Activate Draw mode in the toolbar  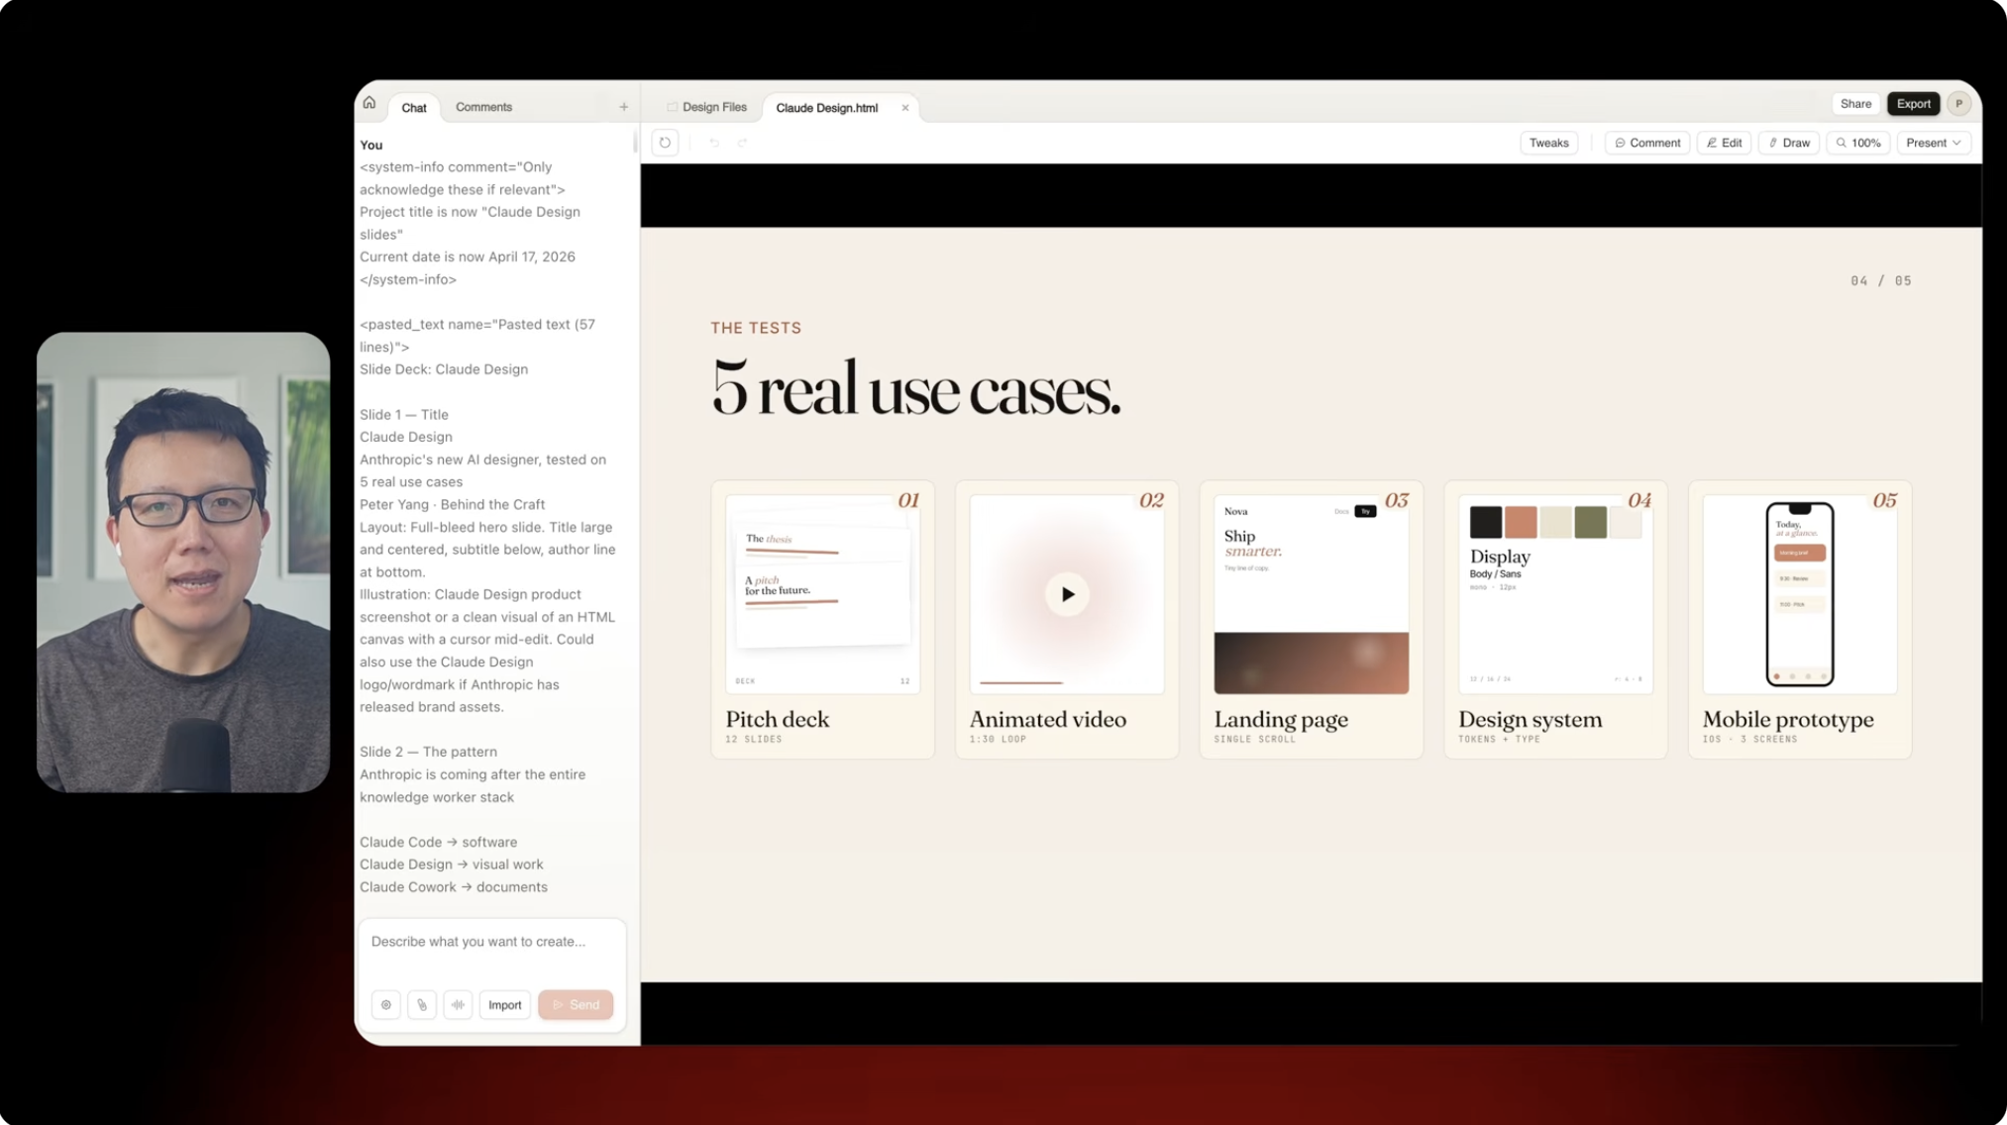[1789, 143]
